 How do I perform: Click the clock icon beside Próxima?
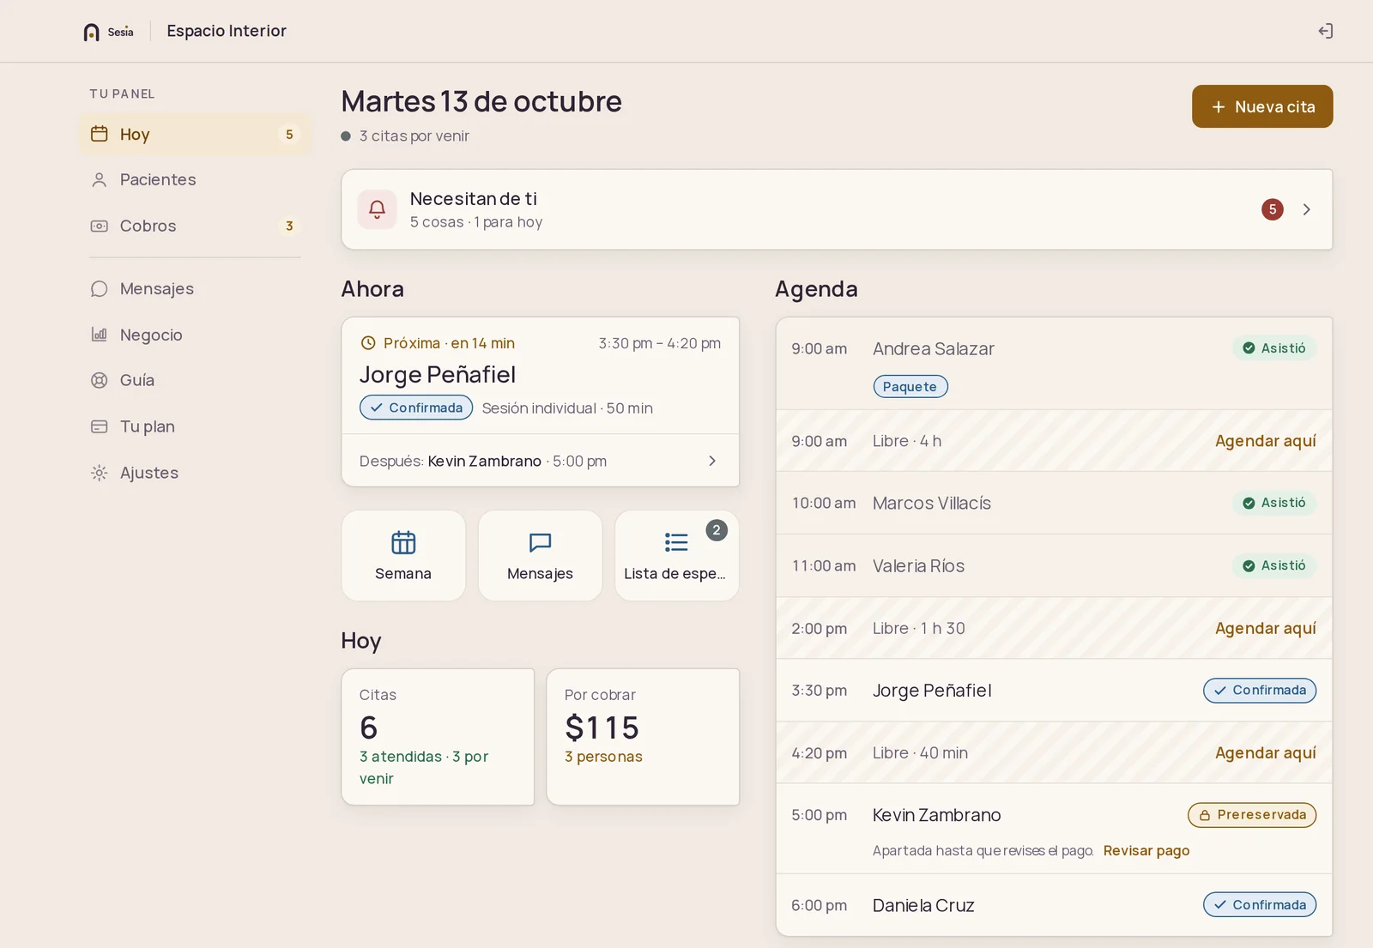tap(368, 343)
